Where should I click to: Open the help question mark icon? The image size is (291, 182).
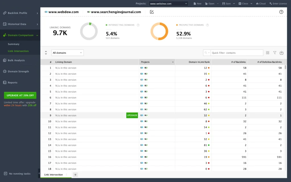[281, 12]
